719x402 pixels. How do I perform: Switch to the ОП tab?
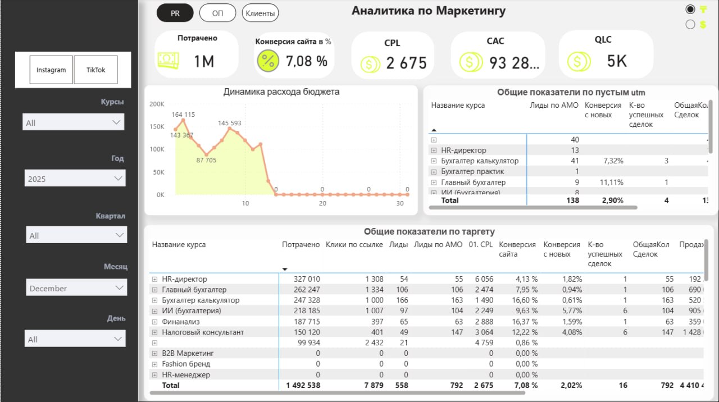pos(217,13)
